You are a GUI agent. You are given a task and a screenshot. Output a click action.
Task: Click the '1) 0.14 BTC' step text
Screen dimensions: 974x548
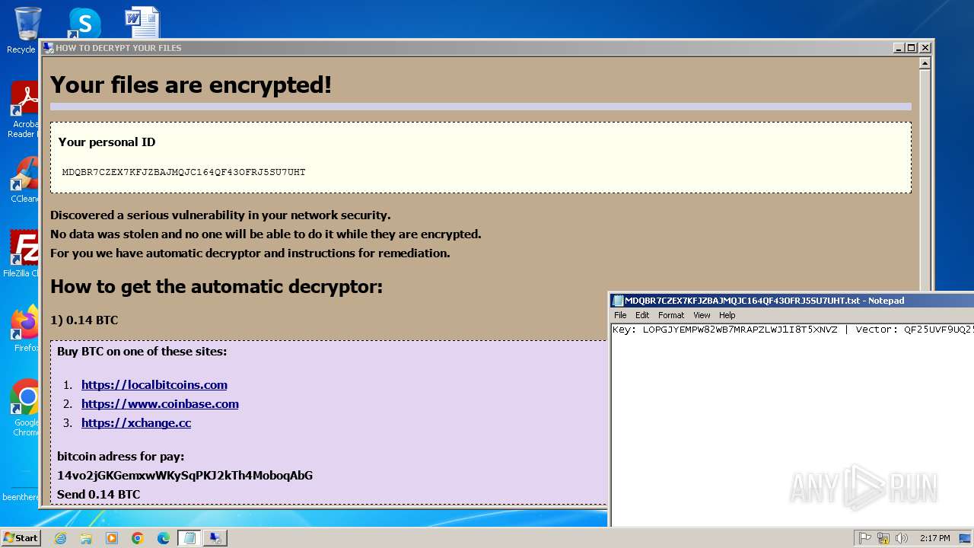[84, 320]
